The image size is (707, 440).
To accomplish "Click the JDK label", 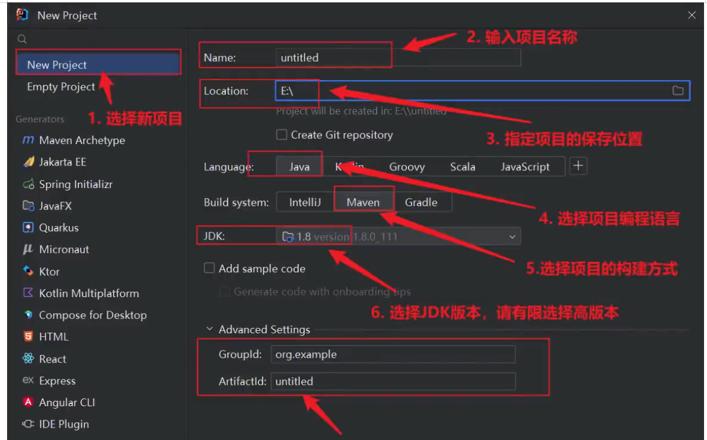I will [x=214, y=236].
